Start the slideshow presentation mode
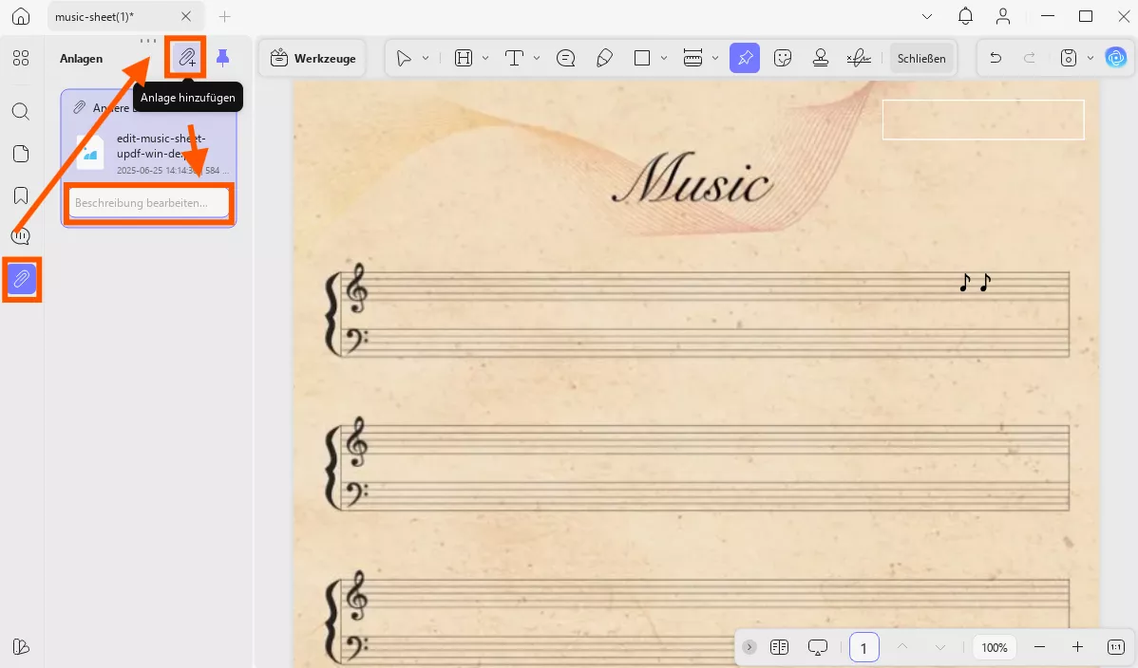This screenshot has width=1138, height=668. 817,647
